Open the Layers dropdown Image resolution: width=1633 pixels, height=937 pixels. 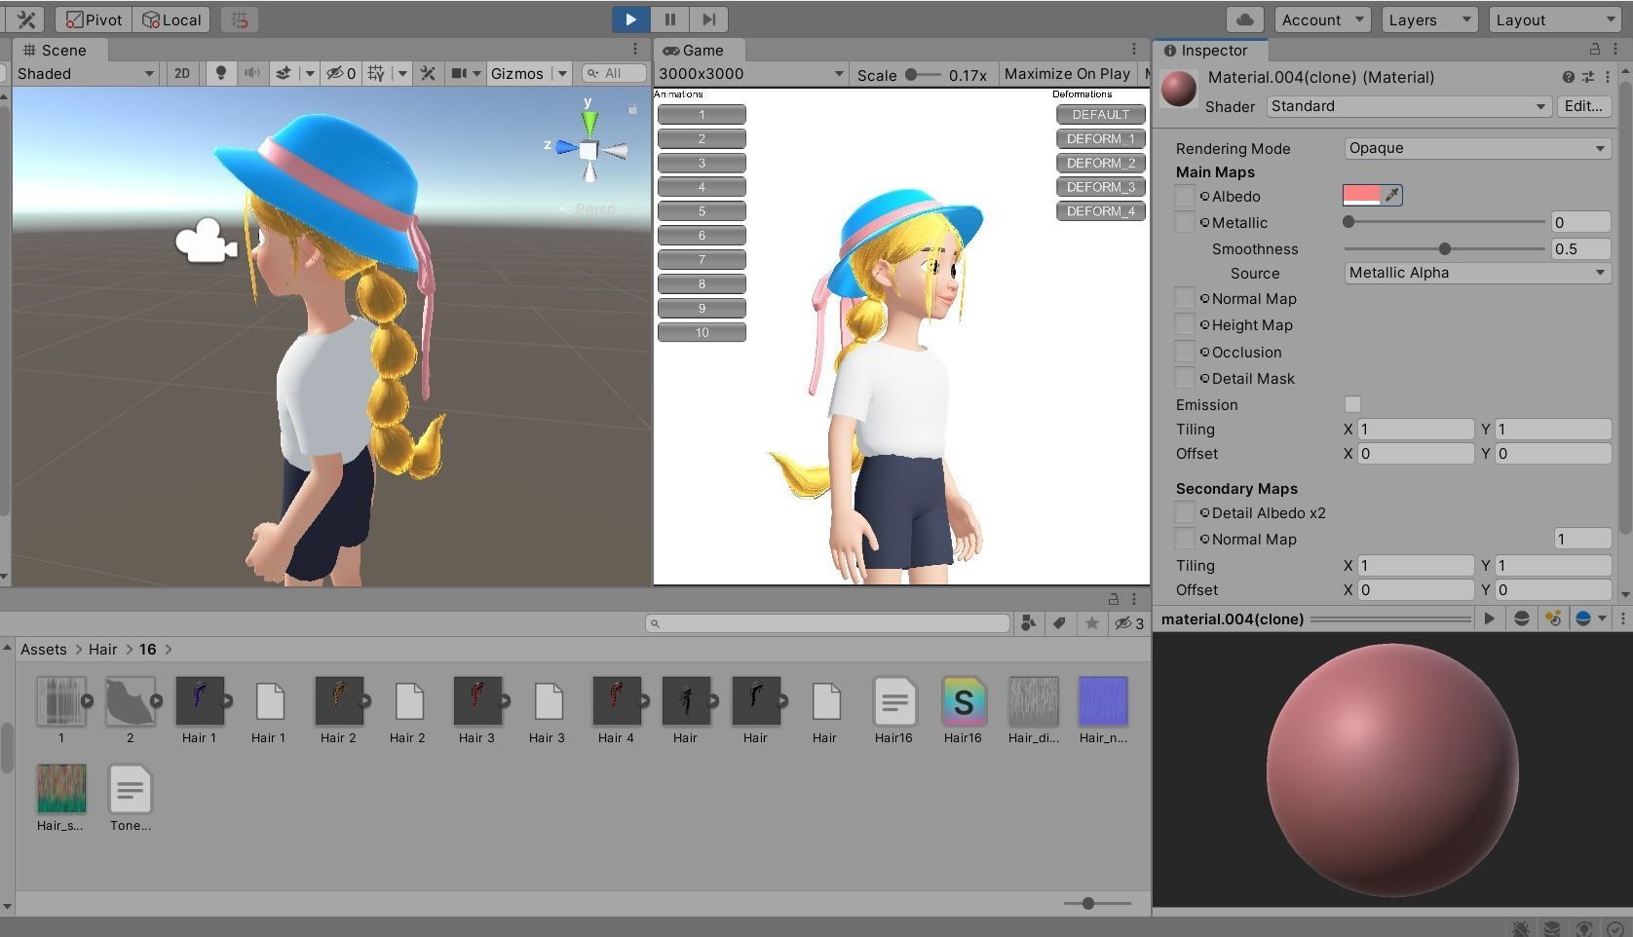pos(1429,19)
